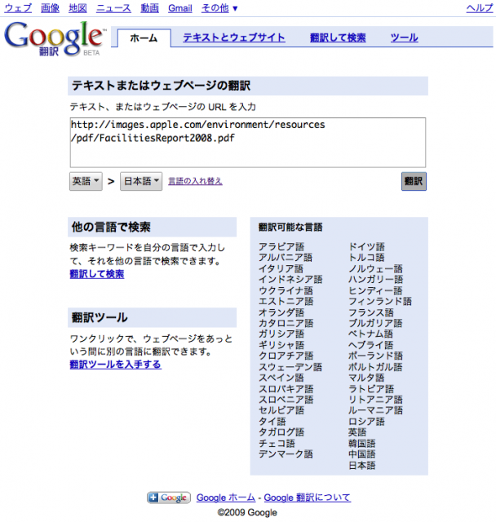Click スペイン語 in the language list
Viewport: 496px width, 522px height.
coord(281,378)
